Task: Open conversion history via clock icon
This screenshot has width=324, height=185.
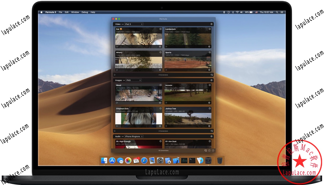Action: point(210,150)
